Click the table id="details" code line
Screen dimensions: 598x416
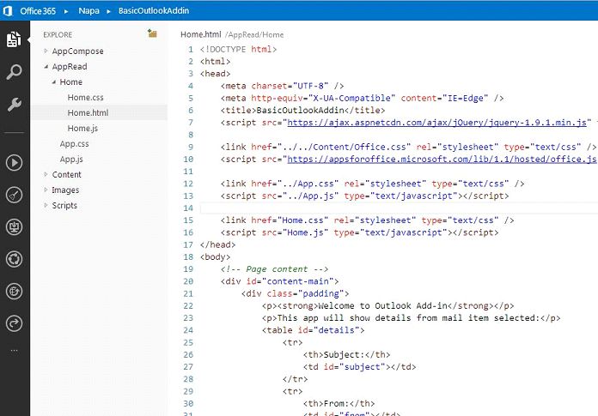[x=313, y=330]
